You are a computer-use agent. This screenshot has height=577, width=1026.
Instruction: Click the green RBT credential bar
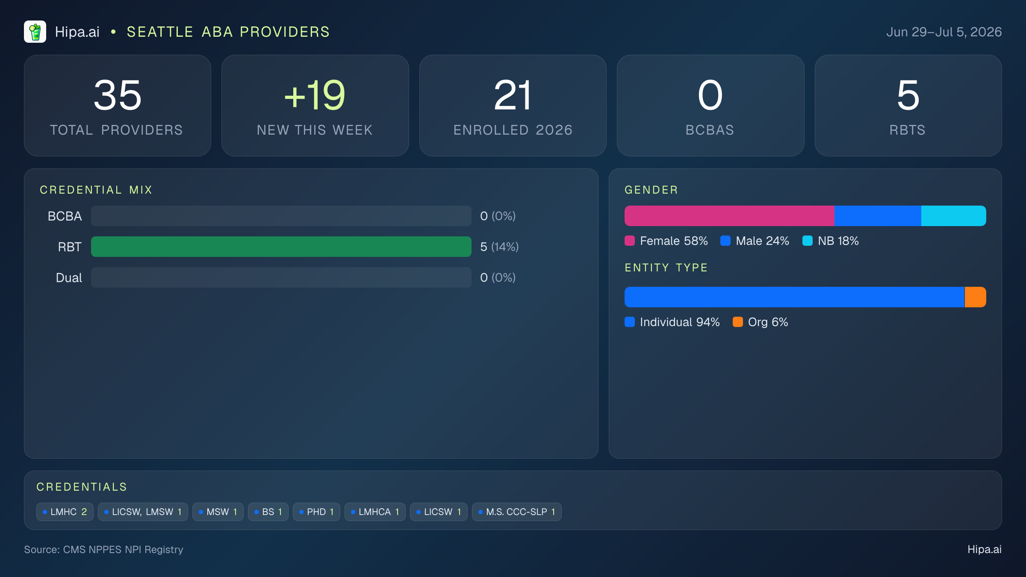(281, 247)
